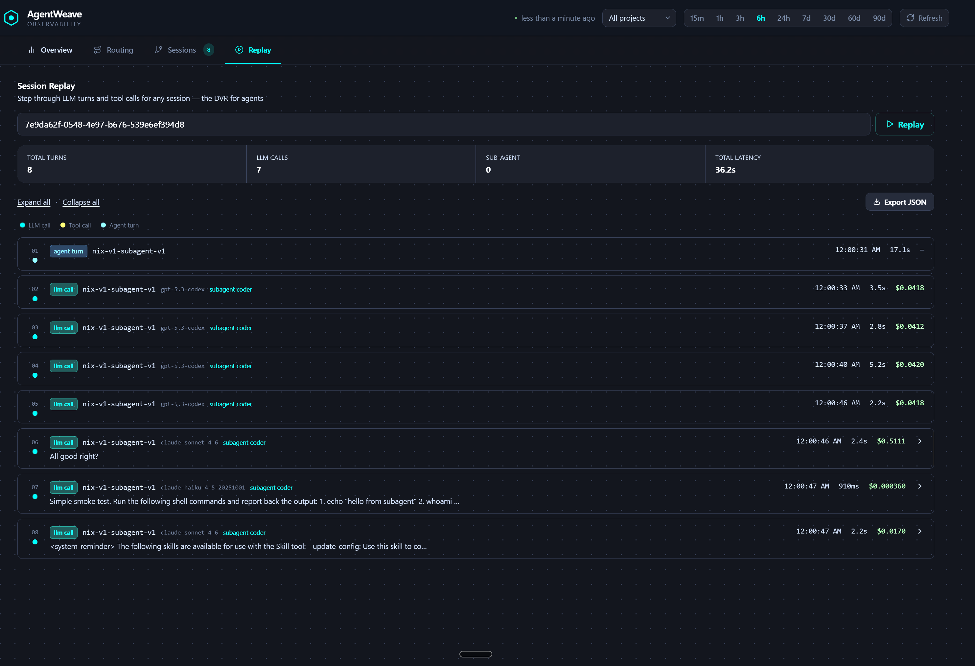The height and width of the screenshot is (666, 975).
Task: Click the Overview bar chart icon
Action: click(32, 50)
